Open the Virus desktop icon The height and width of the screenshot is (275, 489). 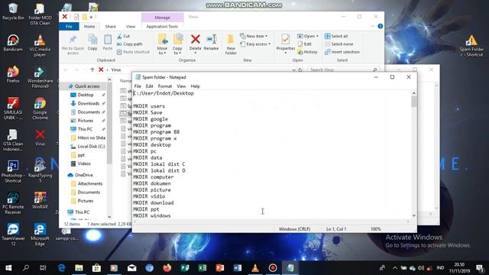pos(40,137)
